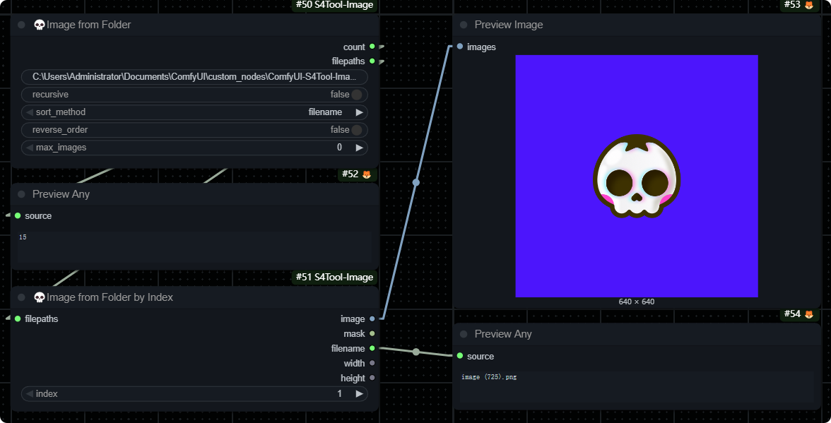Click previous arrow on sort_method
Screen dimensions: 831x423
[30, 112]
